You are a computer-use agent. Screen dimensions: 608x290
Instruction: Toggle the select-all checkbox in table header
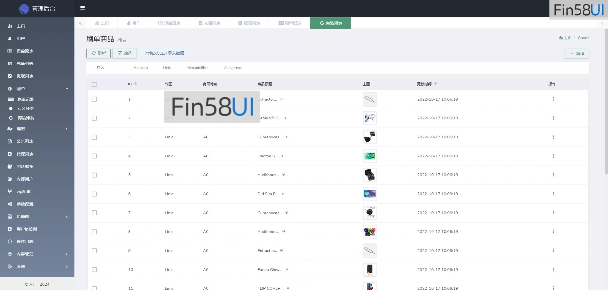click(94, 85)
